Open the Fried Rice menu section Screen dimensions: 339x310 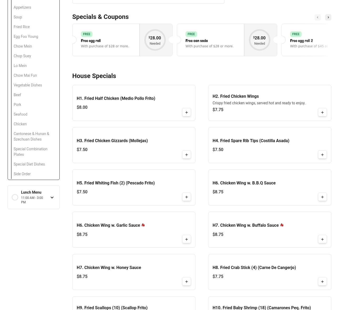pyautogui.click(x=22, y=27)
